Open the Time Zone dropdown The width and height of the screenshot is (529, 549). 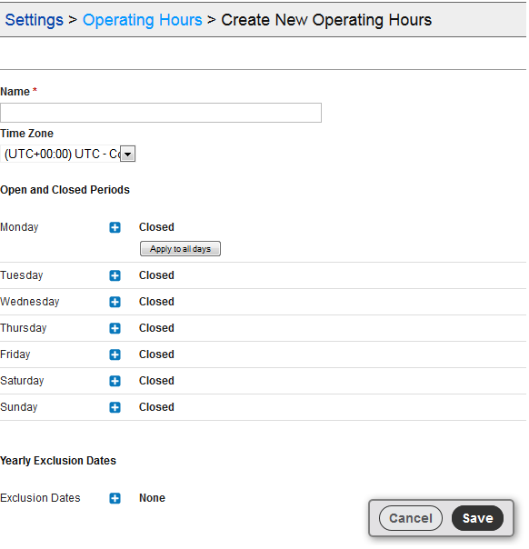(x=128, y=154)
